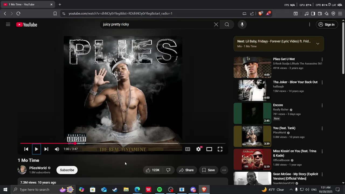Sign in to YouTube

coord(327,25)
